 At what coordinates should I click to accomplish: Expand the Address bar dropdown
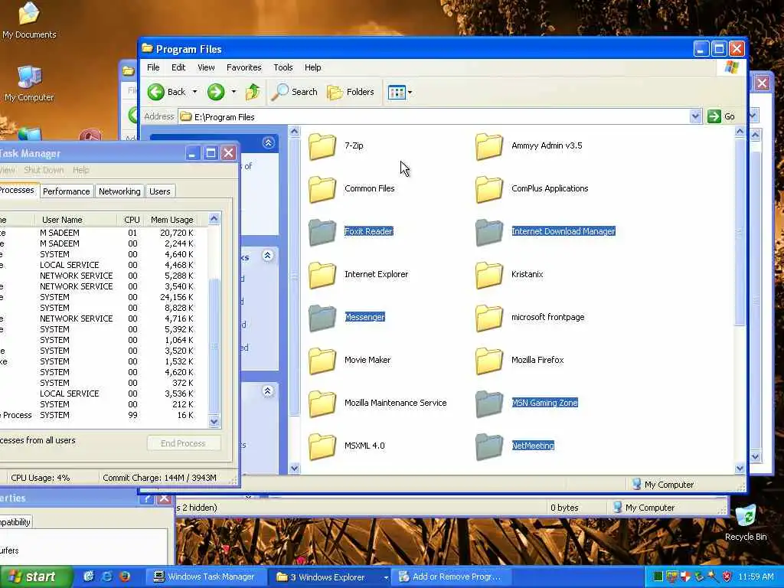click(695, 116)
